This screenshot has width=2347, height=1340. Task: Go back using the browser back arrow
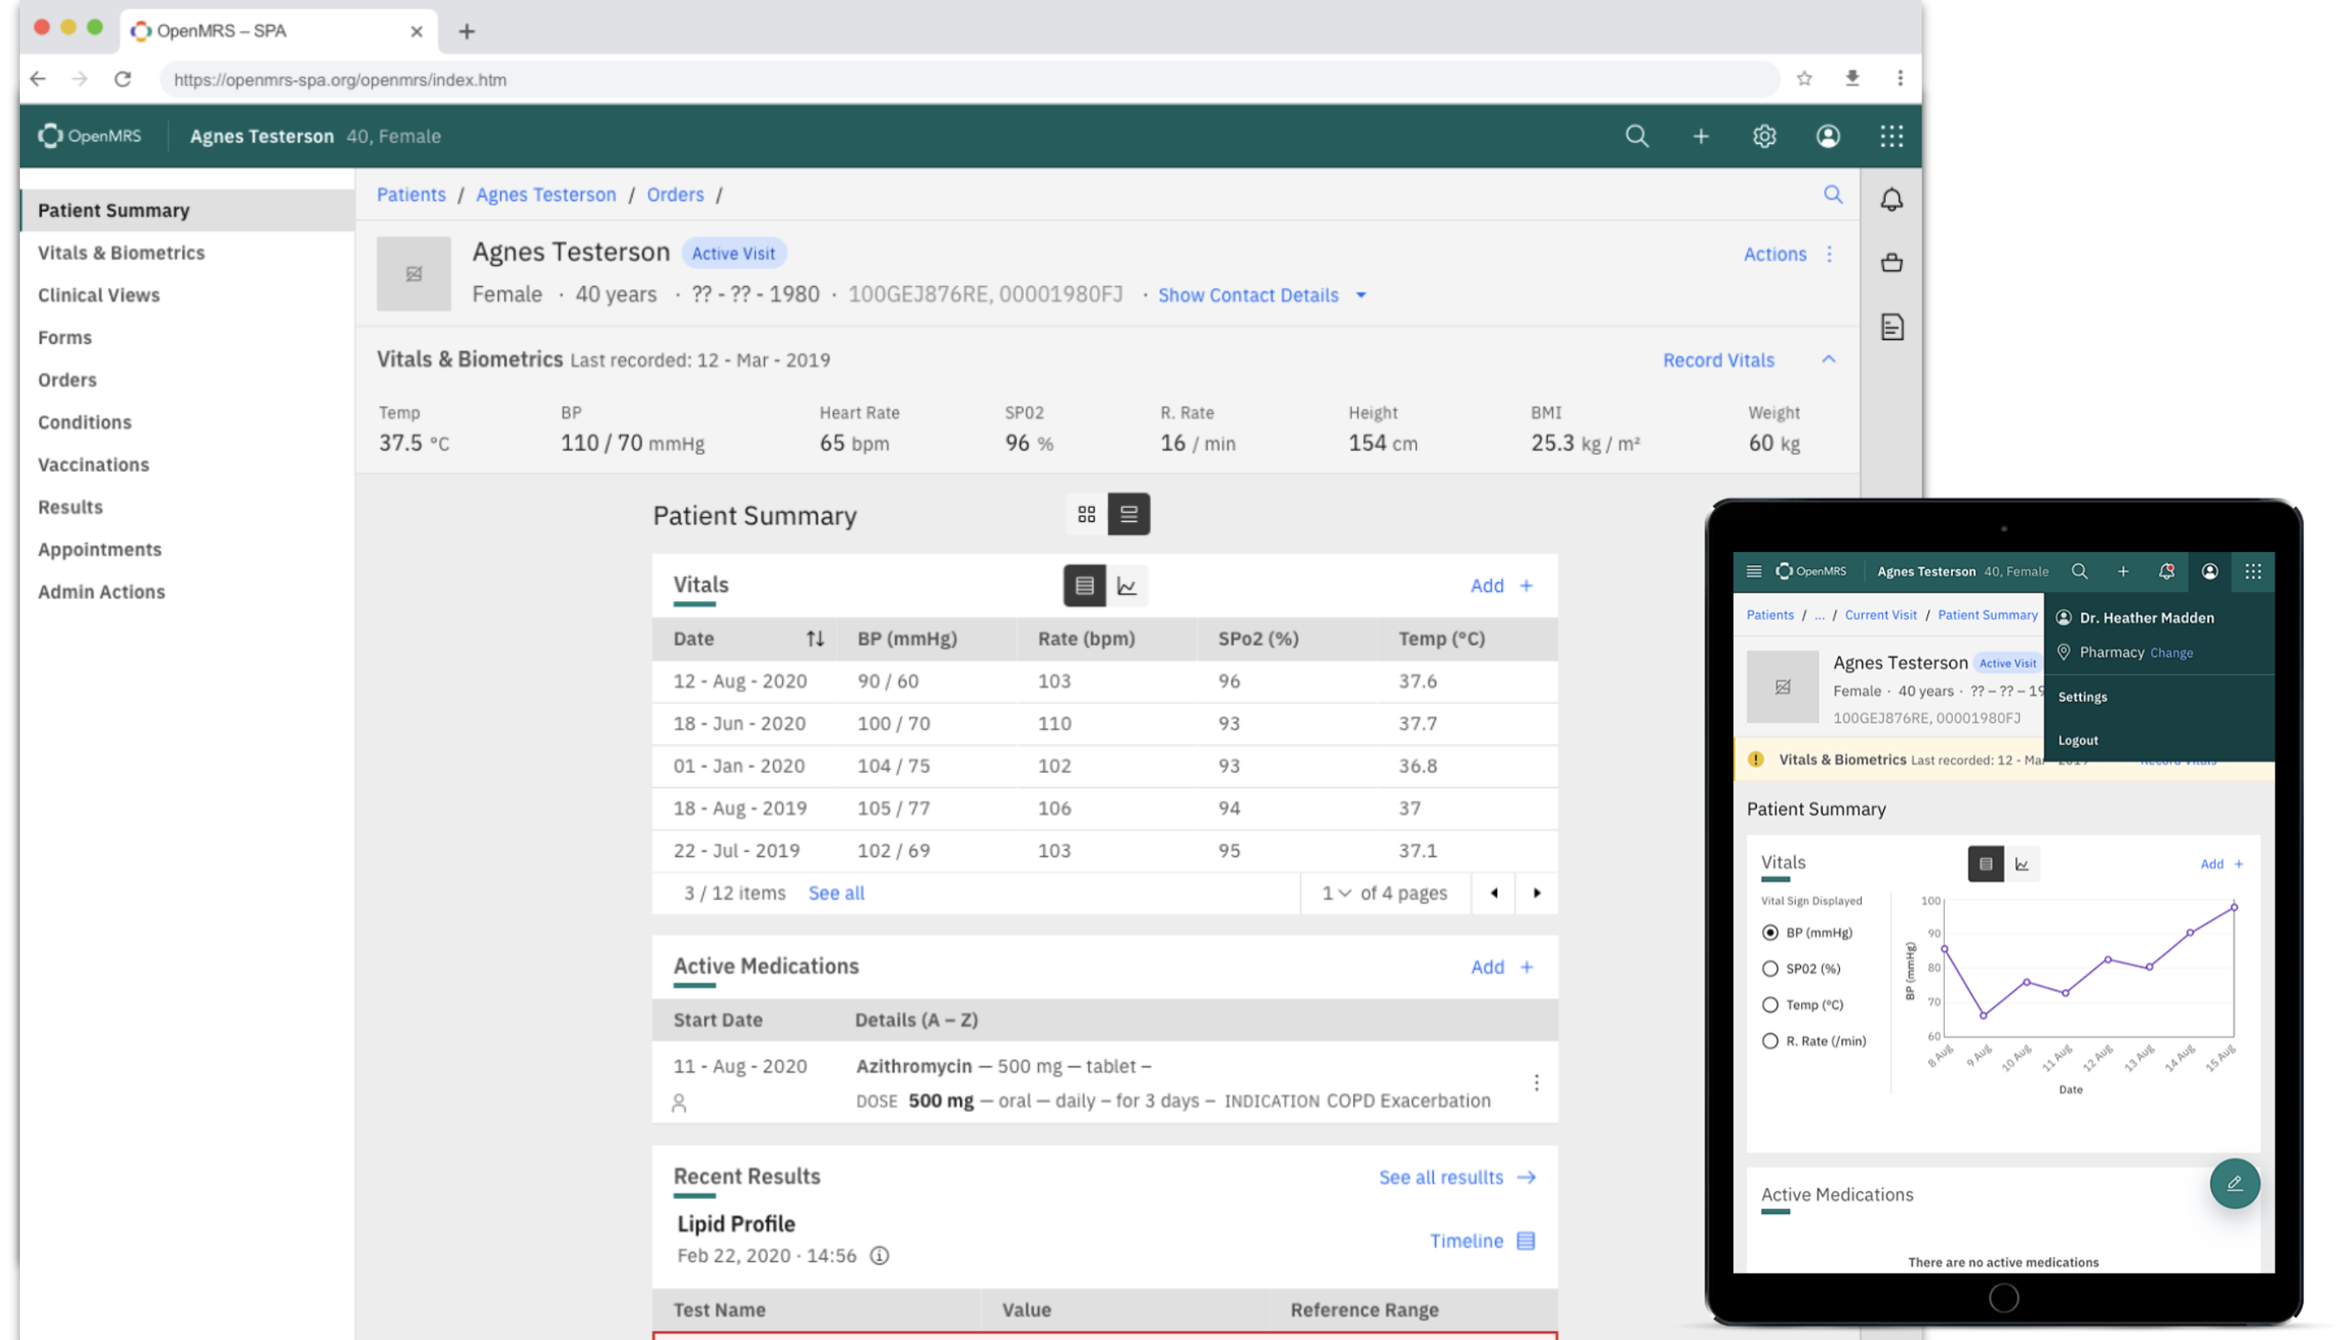[37, 79]
